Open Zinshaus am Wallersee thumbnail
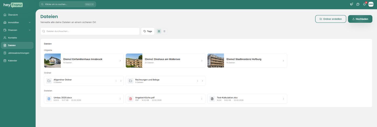This screenshot has height=127, width=377. tap(134, 61)
